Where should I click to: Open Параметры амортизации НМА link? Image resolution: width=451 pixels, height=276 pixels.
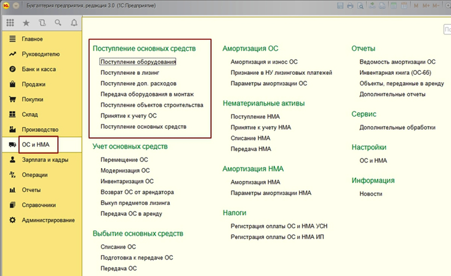click(271, 193)
